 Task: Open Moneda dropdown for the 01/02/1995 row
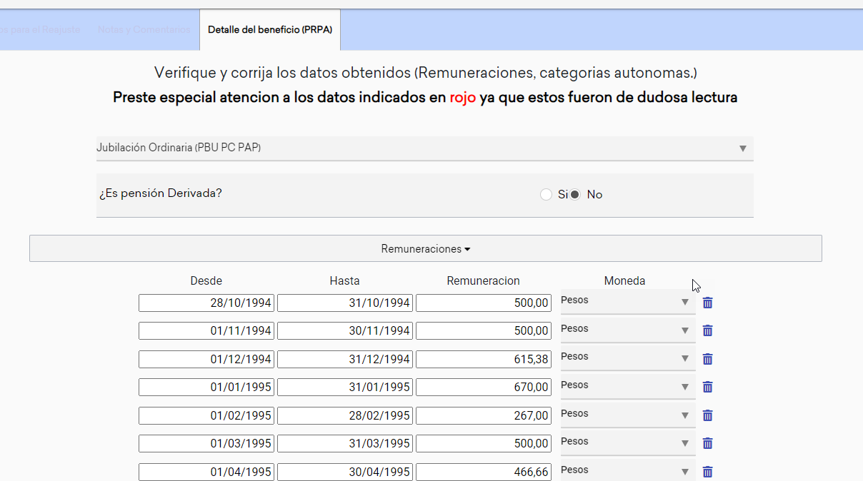pyautogui.click(x=627, y=415)
